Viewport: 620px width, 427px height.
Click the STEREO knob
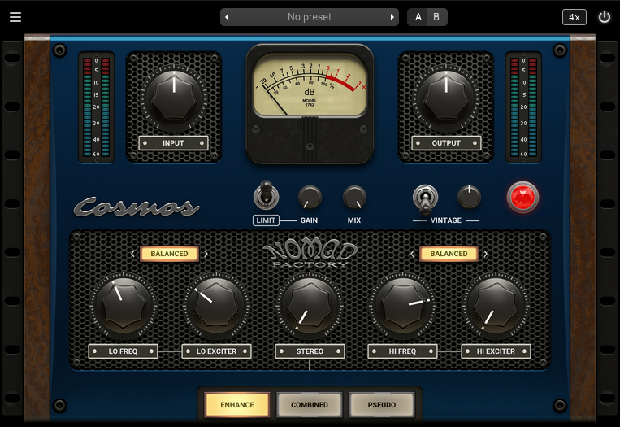coord(310,305)
